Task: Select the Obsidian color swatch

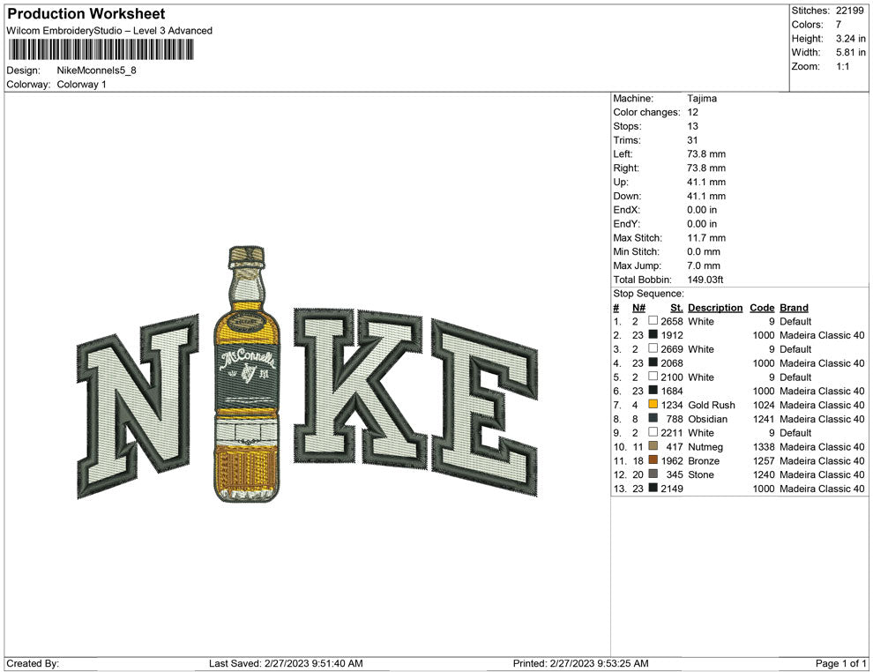Action: coord(653,418)
